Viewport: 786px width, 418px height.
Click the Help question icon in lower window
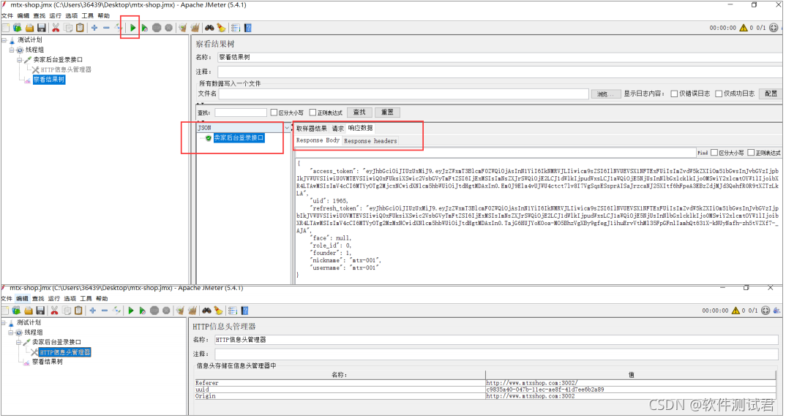[244, 311]
